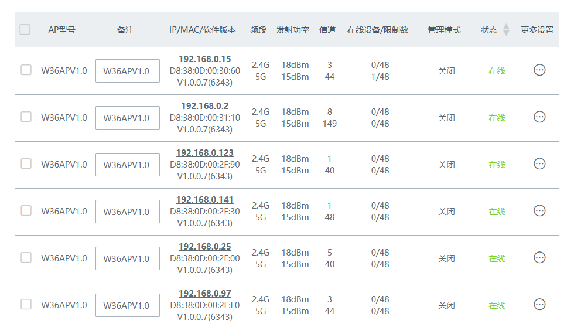
Task: Open more settings for AP 192.168.0.97
Action: [x=539, y=304]
